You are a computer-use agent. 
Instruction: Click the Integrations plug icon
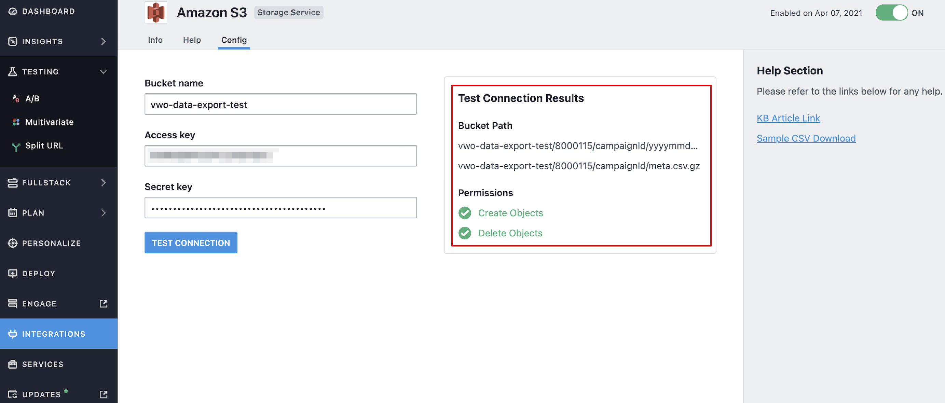coord(13,334)
